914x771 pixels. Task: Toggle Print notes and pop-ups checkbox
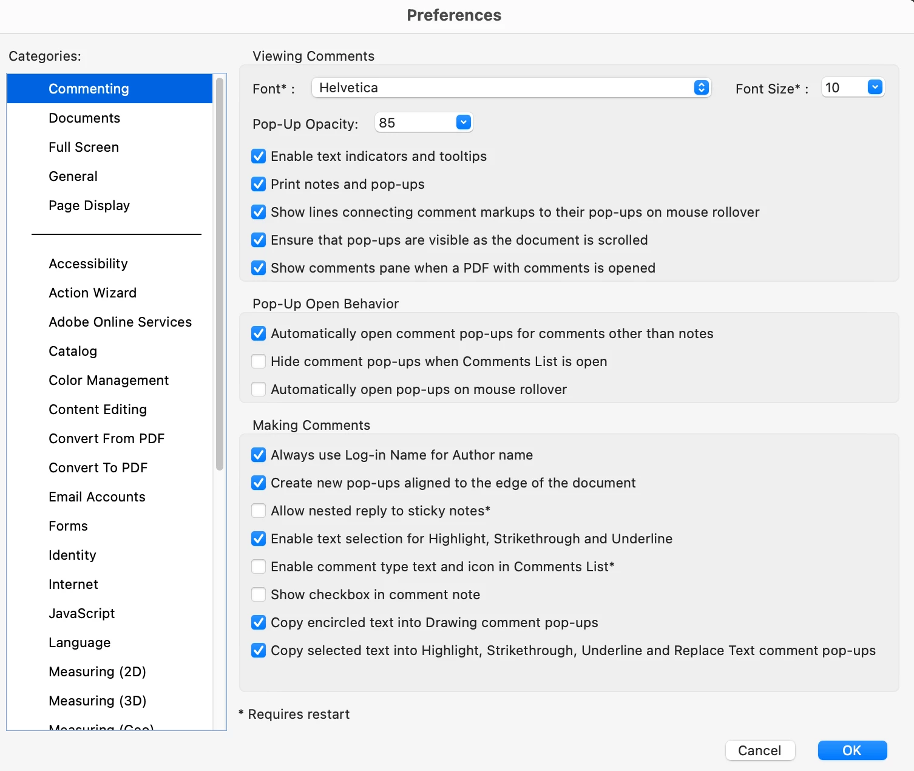coord(259,185)
